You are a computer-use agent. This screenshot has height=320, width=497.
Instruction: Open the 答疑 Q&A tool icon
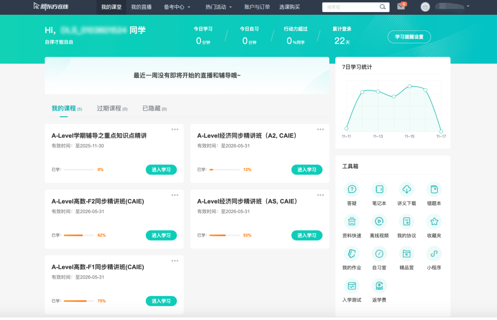click(x=352, y=189)
